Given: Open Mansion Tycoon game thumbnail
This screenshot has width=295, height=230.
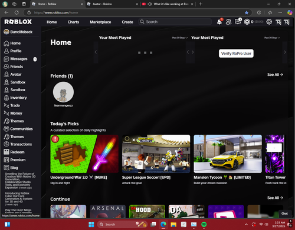Looking at the screenshot, I should click(x=228, y=154).
